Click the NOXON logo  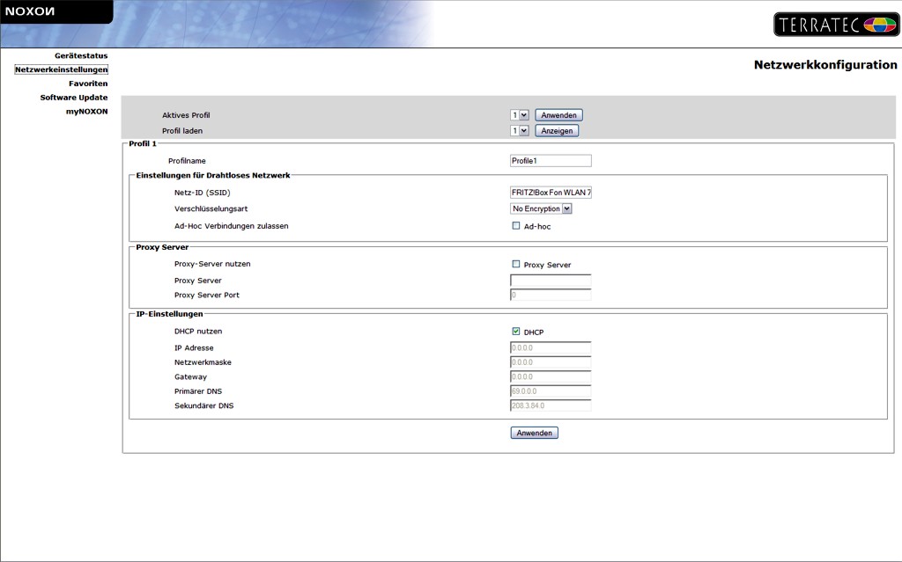(32, 11)
